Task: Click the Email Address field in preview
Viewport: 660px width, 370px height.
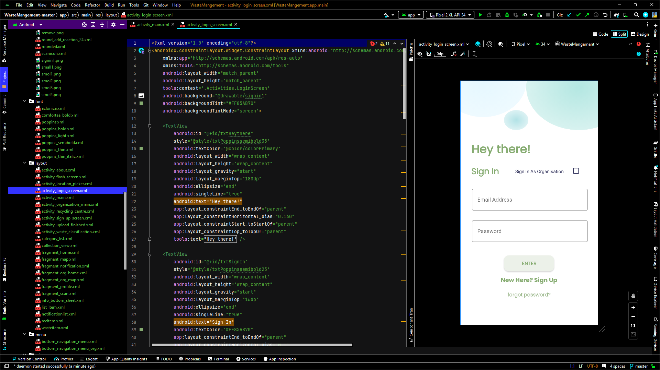Action: (x=529, y=200)
